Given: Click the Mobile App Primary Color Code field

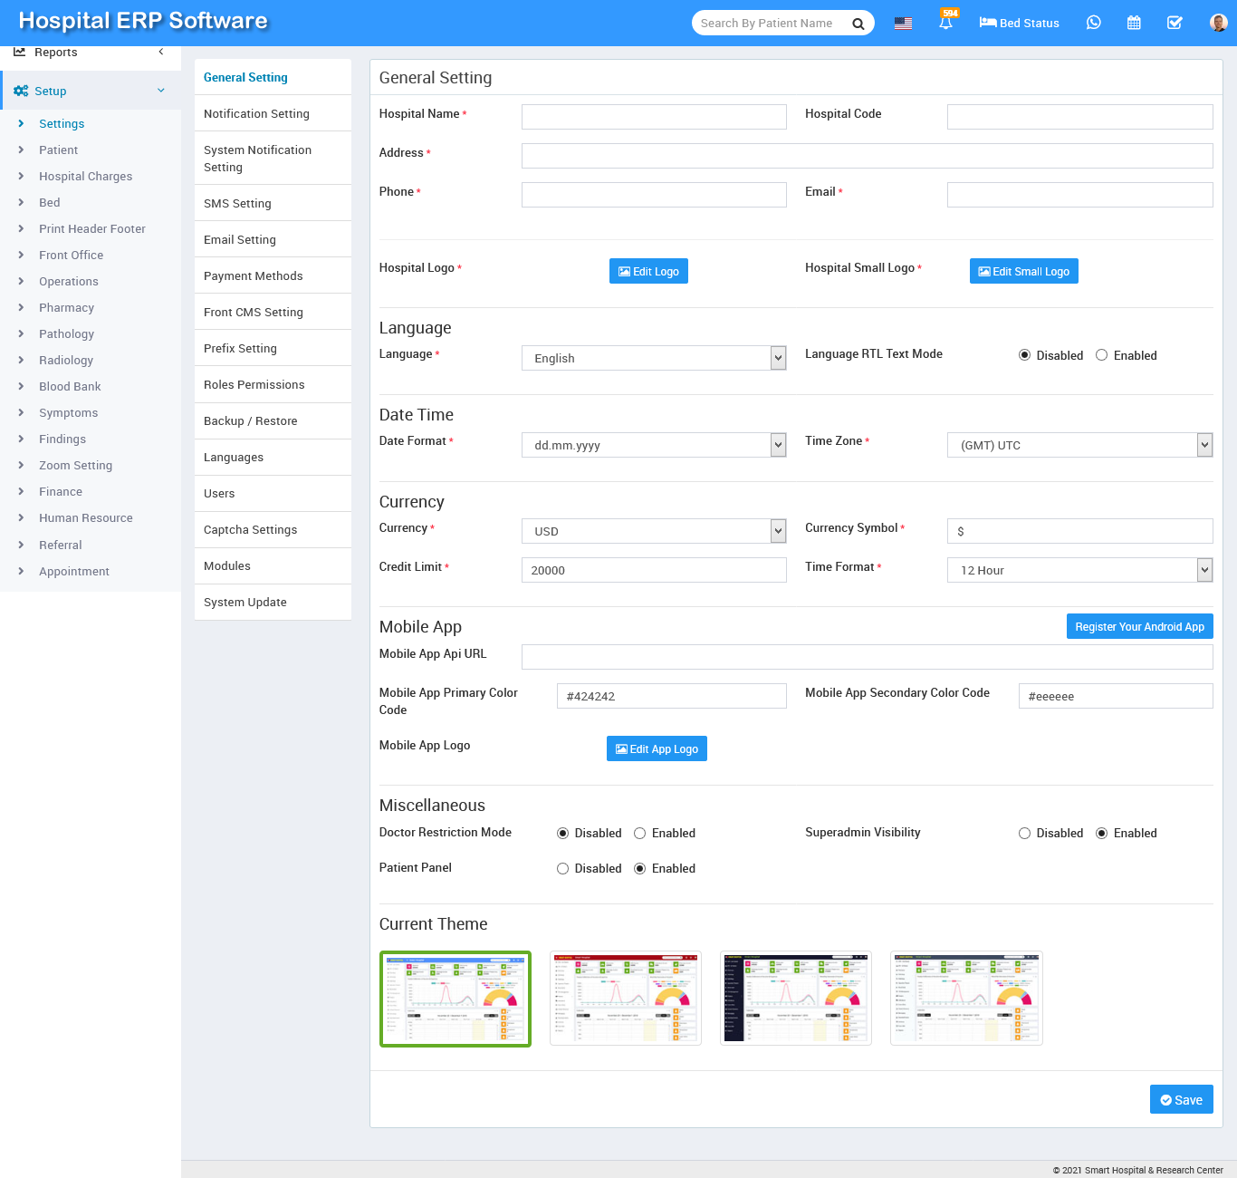Looking at the screenshot, I should [x=671, y=696].
